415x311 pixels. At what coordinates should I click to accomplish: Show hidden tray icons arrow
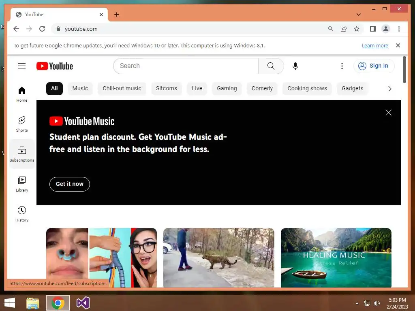pyautogui.click(x=357, y=303)
